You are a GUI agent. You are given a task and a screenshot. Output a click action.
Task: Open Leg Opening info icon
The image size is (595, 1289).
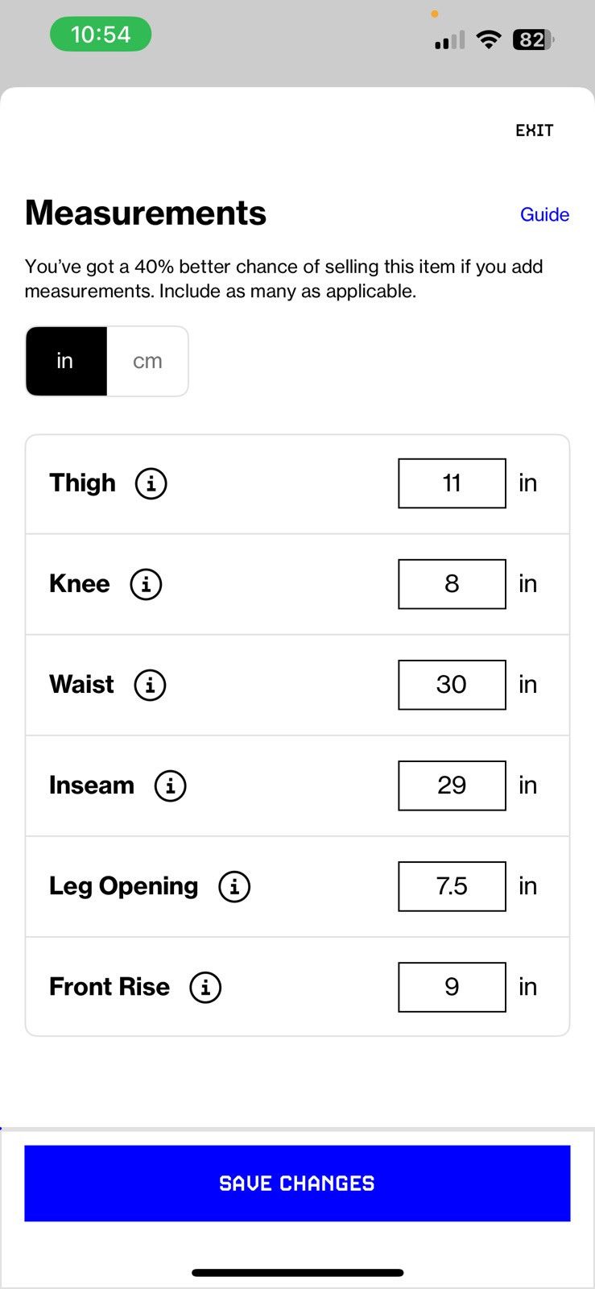pos(234,886)
